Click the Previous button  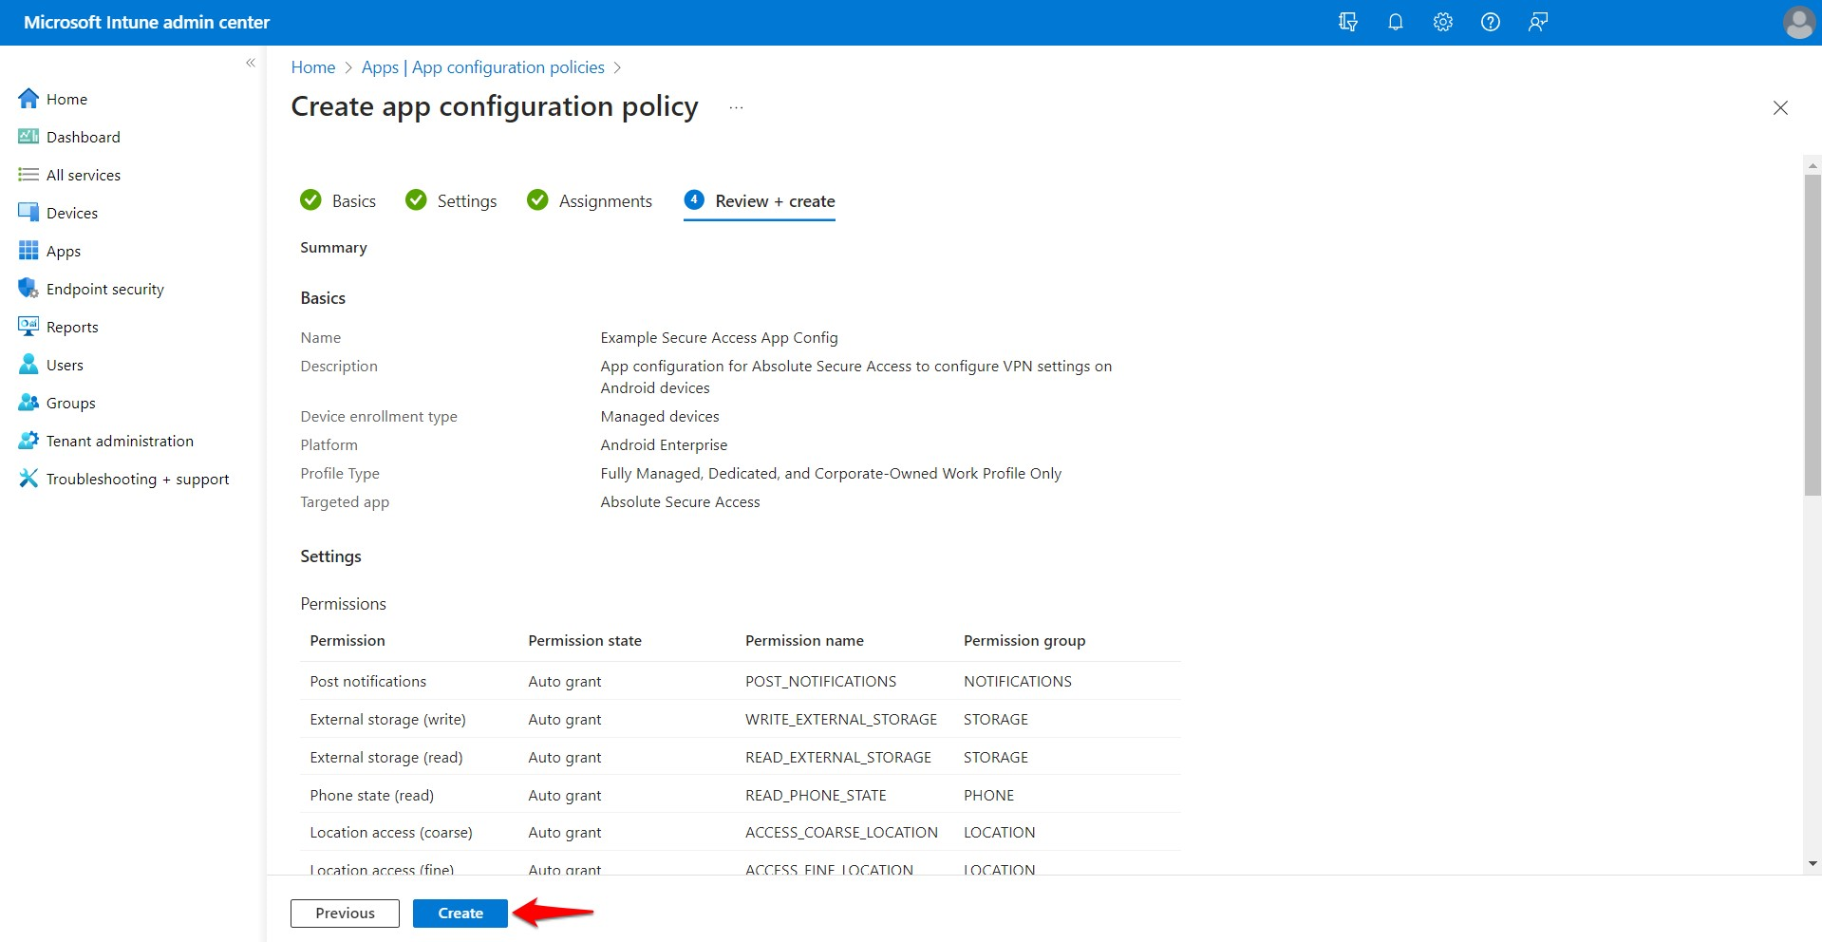tap(345, 913)
